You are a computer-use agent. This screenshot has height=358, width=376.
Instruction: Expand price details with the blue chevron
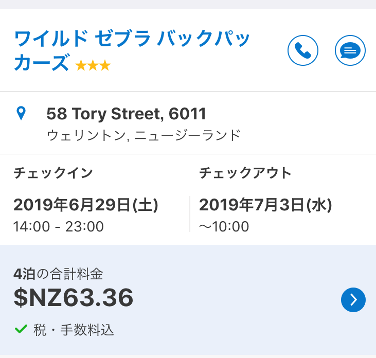pyautogui.click(x=353, y=300)
